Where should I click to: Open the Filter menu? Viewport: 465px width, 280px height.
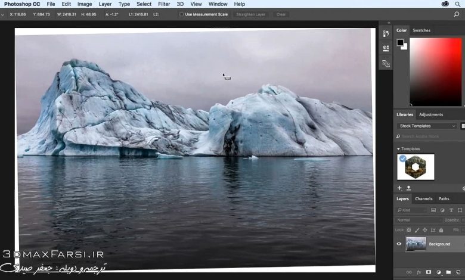coord(164,4)
